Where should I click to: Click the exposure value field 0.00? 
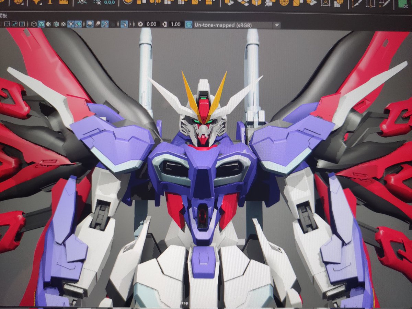[x=152, y=24]
